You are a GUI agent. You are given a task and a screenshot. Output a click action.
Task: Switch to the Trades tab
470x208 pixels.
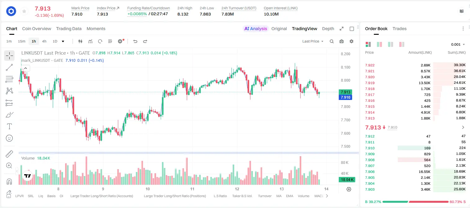coord(400,29)
